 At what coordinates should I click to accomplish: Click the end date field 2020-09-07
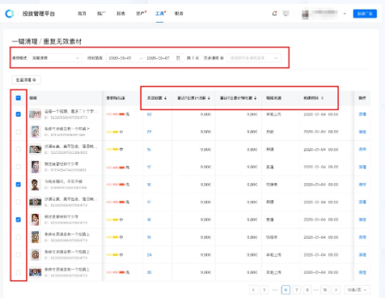pyautogui.click(x=158, y=58)
